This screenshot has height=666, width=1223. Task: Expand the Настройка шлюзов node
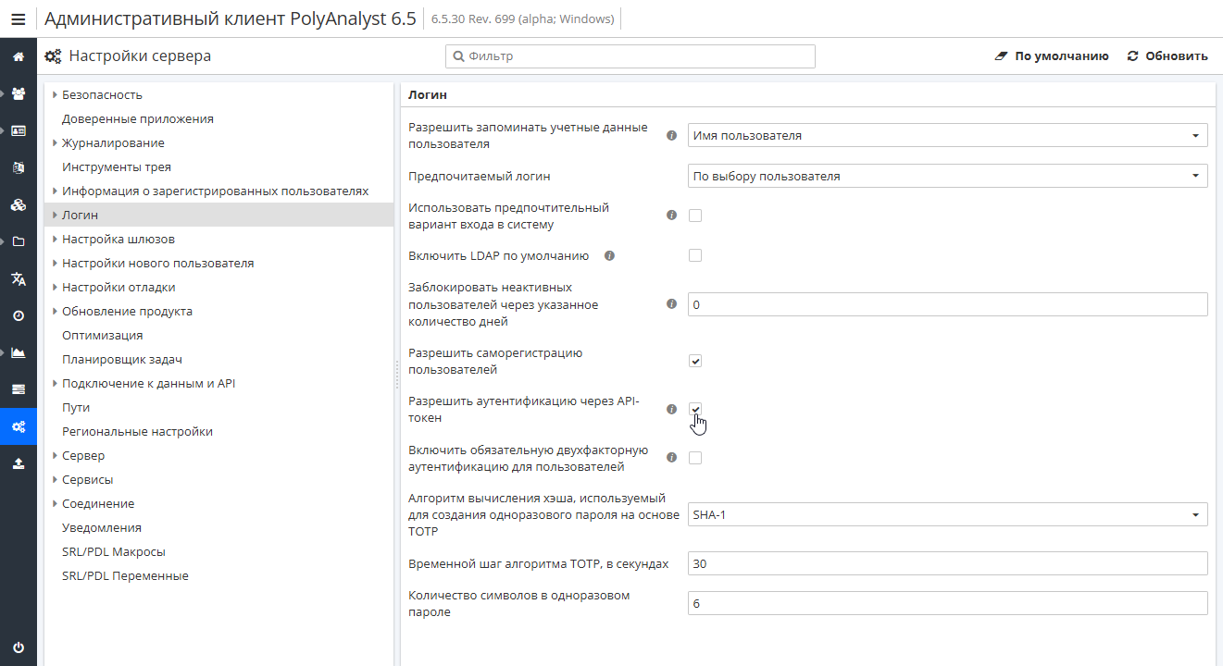point(55,239)
